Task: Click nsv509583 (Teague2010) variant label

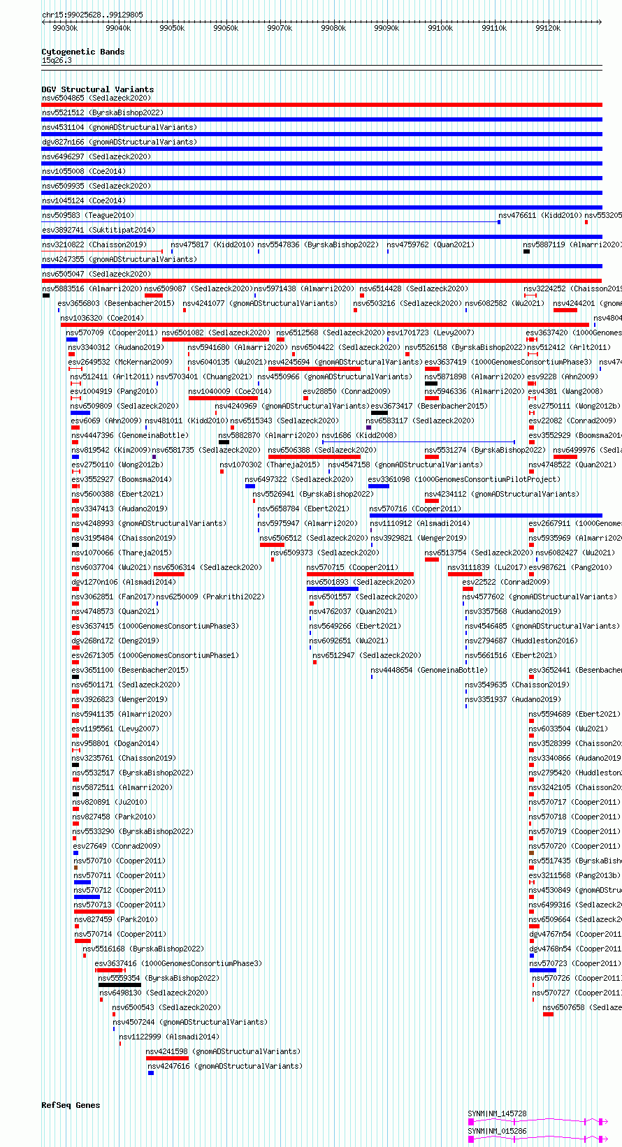Action: click(88, 215)
